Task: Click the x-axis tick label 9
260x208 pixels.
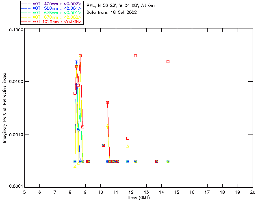Action: pos(85,192)
